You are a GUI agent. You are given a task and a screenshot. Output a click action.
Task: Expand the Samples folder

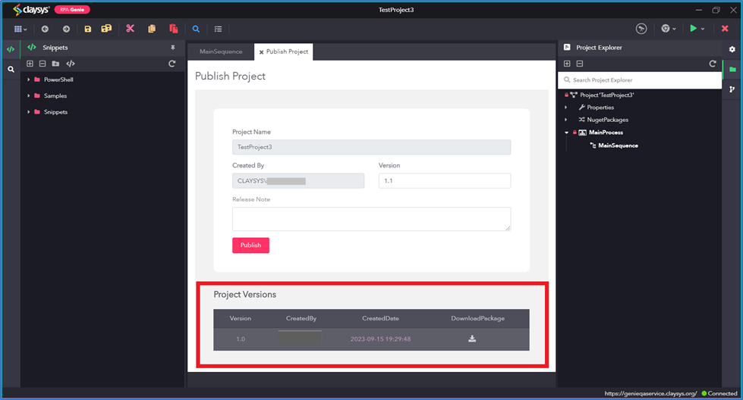point(28,95)
